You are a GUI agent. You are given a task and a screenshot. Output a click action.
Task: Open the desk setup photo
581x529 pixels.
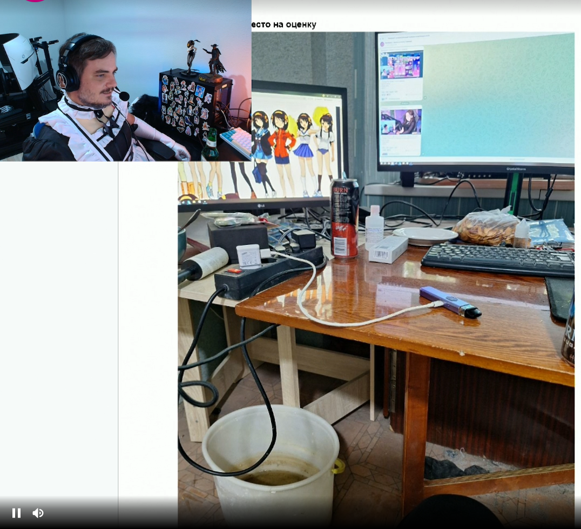point(376,280)
